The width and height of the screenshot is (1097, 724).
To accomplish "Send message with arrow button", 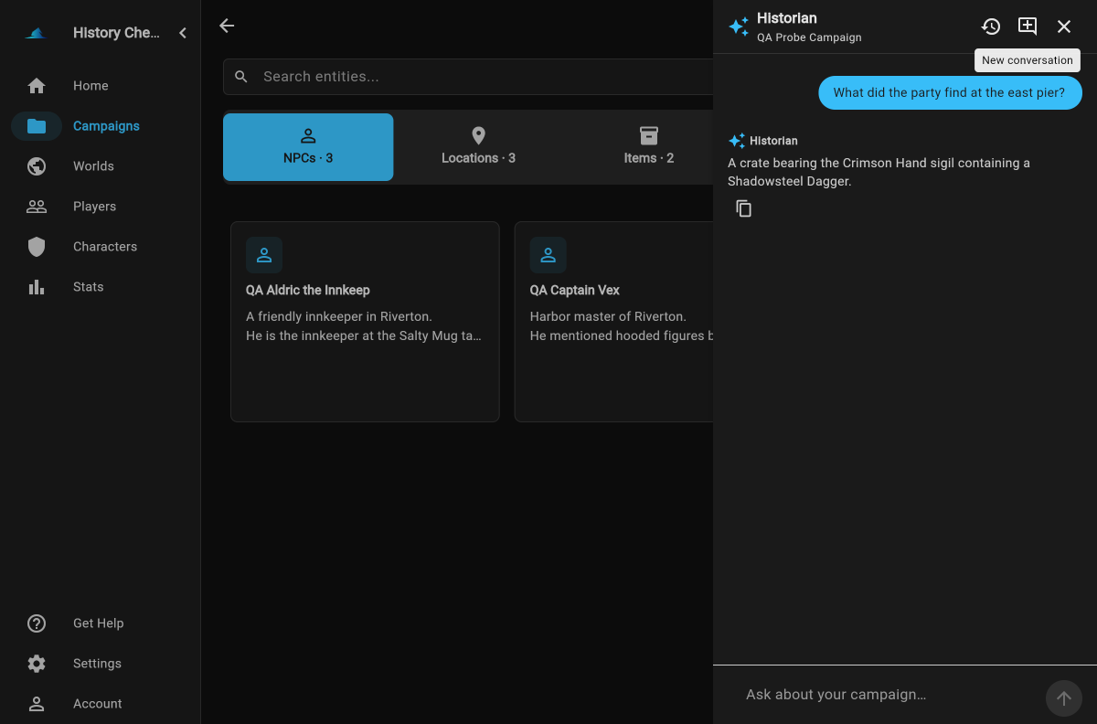I will pyautogui.click(x=1064, y=698).
